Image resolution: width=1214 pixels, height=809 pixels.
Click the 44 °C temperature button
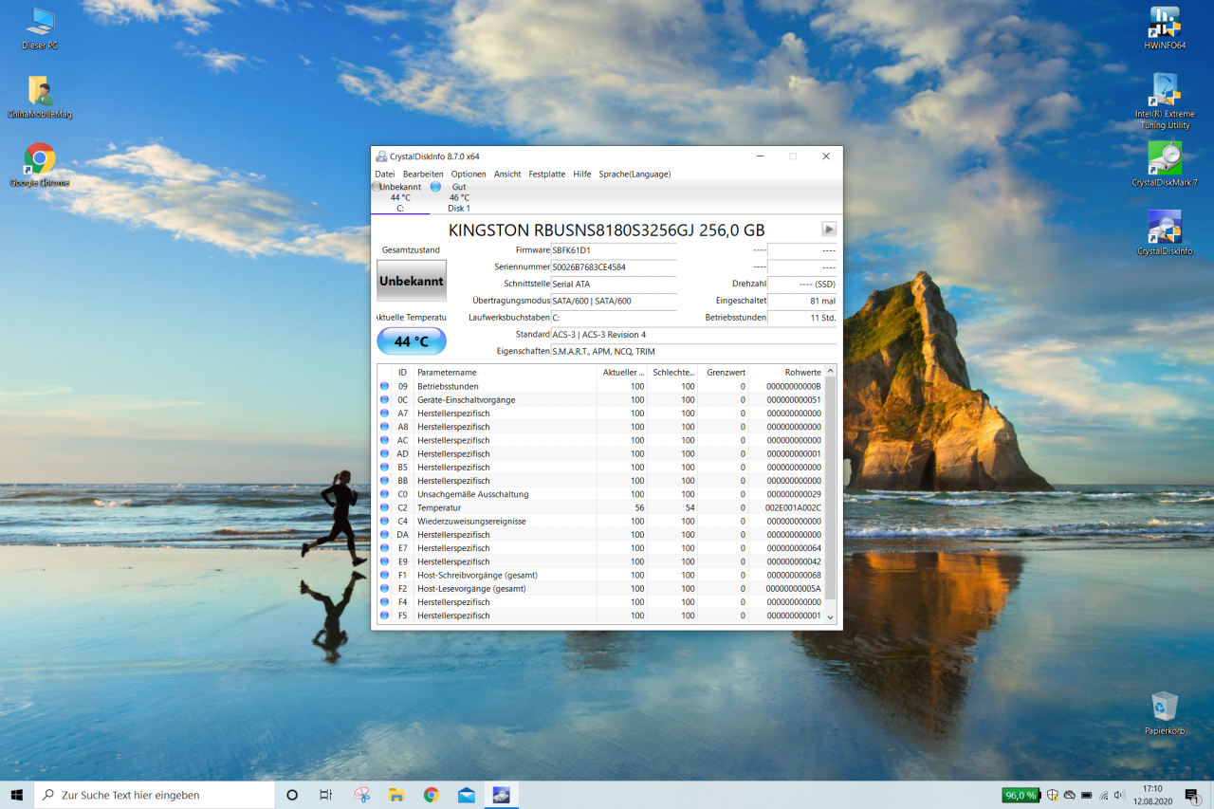click(412, 341)
